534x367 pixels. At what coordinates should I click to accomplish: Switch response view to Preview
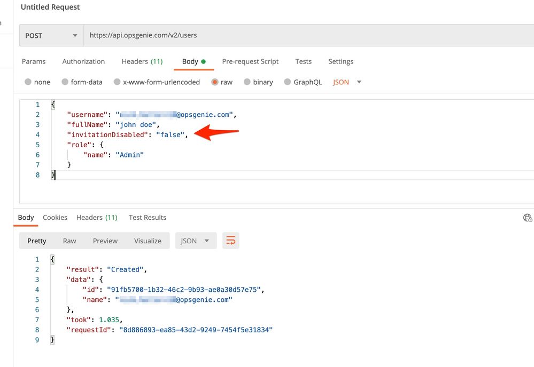pyautogui.click(x=105, y=241)
